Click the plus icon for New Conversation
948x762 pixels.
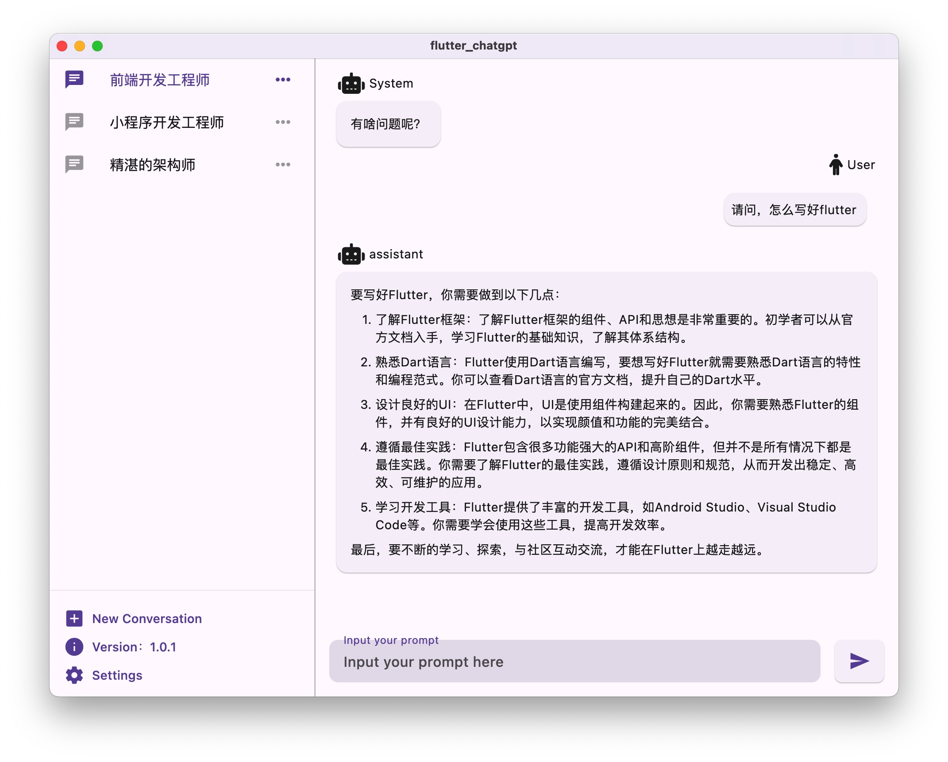point(74,619)
